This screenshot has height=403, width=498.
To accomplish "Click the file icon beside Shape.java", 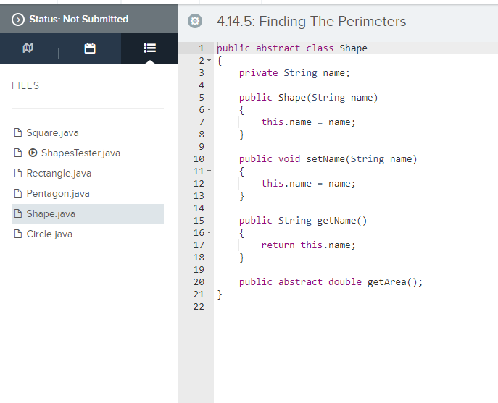I will click(x=18, y=213).
